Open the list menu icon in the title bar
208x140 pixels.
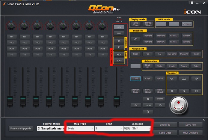pos(191,3)
